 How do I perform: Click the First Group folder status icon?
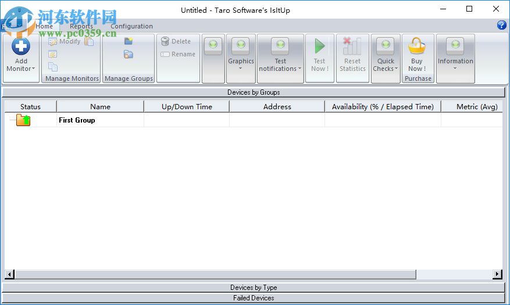click(x=23, y=120)
